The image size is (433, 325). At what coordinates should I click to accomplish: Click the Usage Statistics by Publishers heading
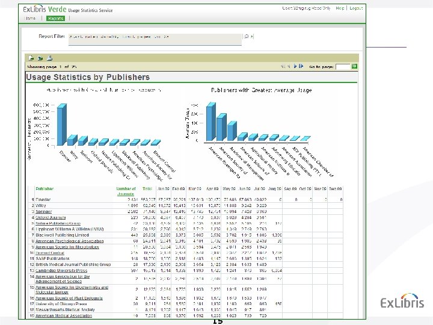click(88, 77)
